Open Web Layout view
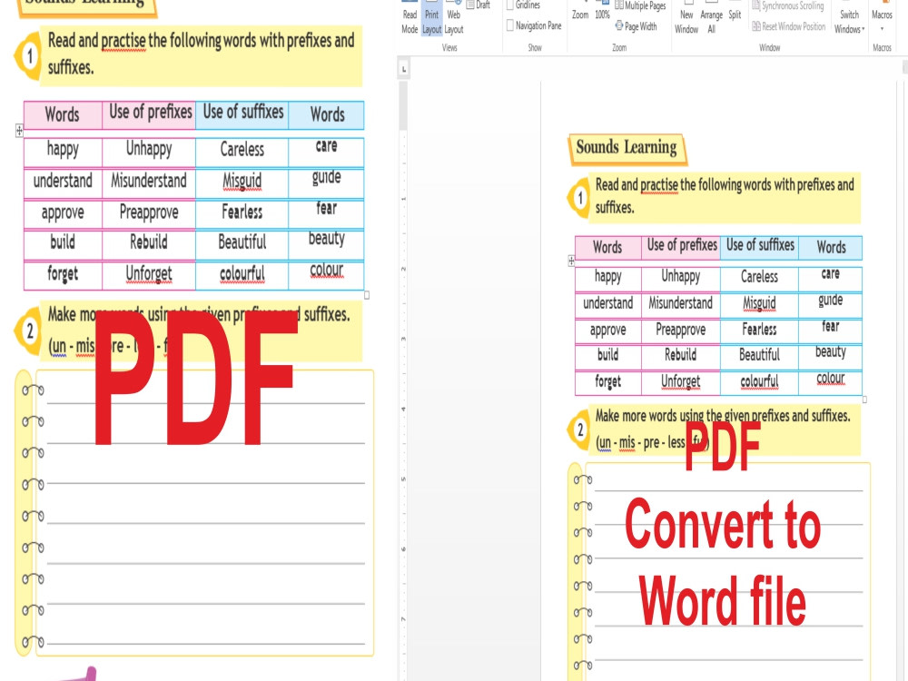Viewport: 908px width, 681px height. tap(451, 18)
